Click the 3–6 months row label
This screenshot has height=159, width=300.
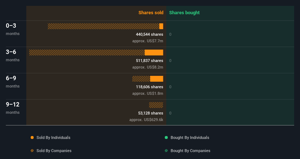tap(13, 55)
